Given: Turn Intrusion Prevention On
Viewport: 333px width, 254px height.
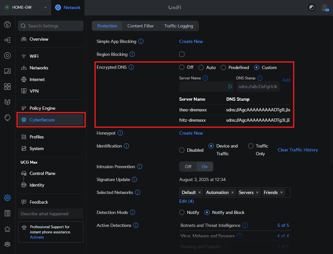Looking at the screenshot, I should click(204, 167).
